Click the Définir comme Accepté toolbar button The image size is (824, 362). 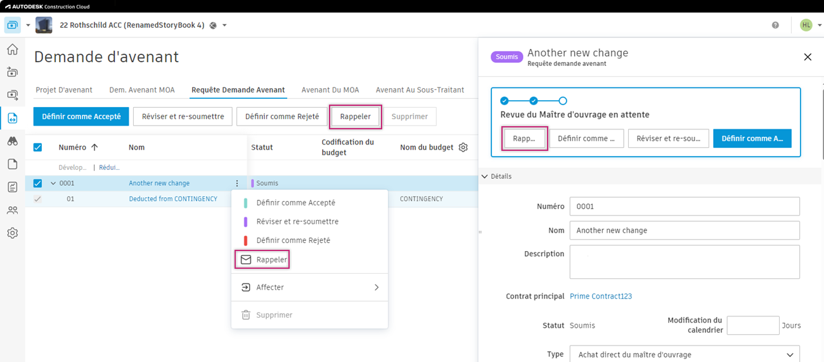[81, 117]
